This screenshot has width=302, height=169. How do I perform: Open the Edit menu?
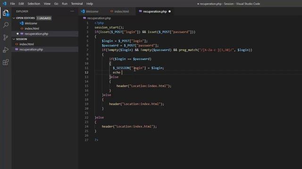[x=21, y=4]
